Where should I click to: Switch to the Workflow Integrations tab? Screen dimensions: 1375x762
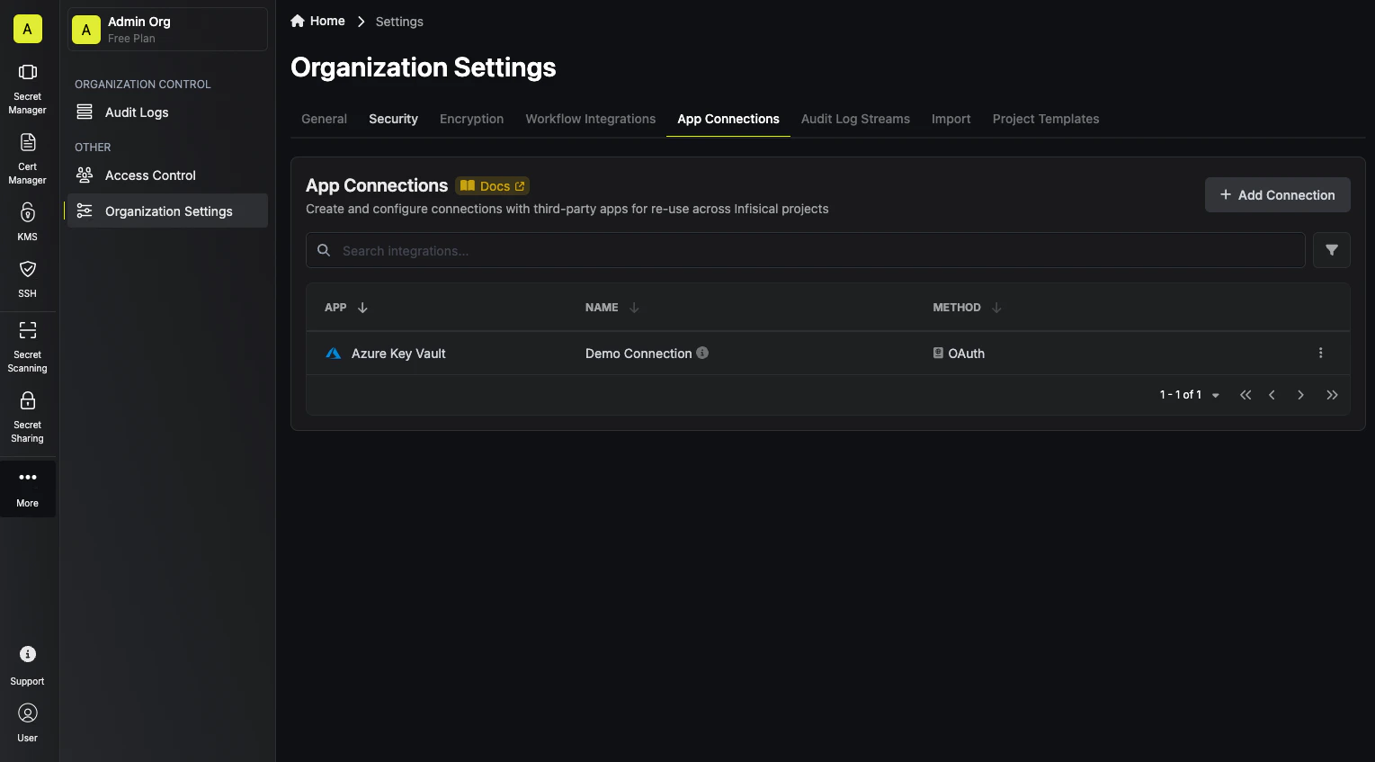591,119
